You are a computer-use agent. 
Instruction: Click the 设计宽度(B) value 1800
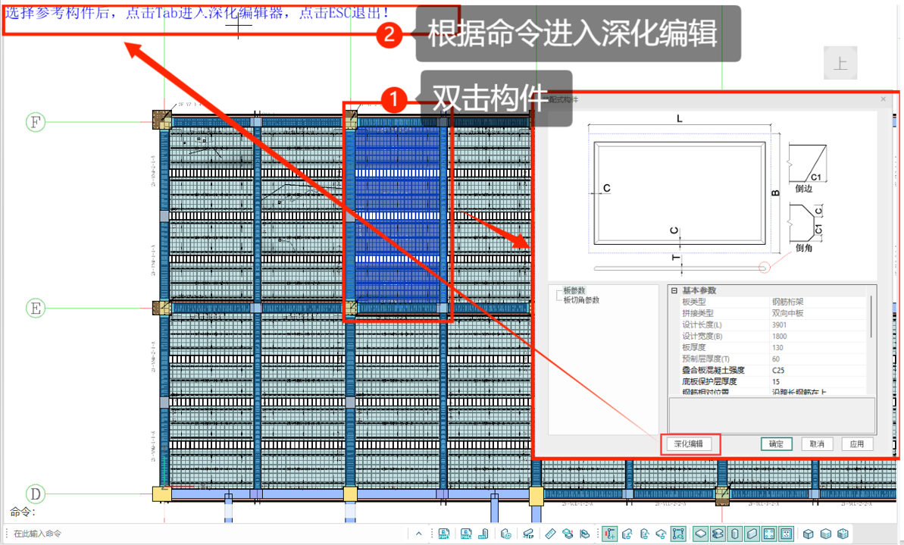point(818,337)
